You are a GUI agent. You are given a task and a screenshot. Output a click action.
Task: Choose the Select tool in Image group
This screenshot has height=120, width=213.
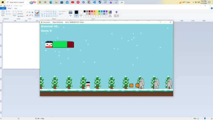tap(14, 13)
